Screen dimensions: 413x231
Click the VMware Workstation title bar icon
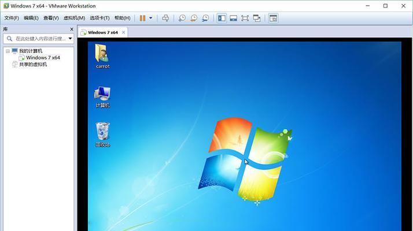tap(6, 6)
